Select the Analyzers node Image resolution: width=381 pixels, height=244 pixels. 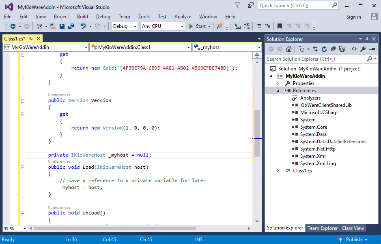click(x=310, y=98)
